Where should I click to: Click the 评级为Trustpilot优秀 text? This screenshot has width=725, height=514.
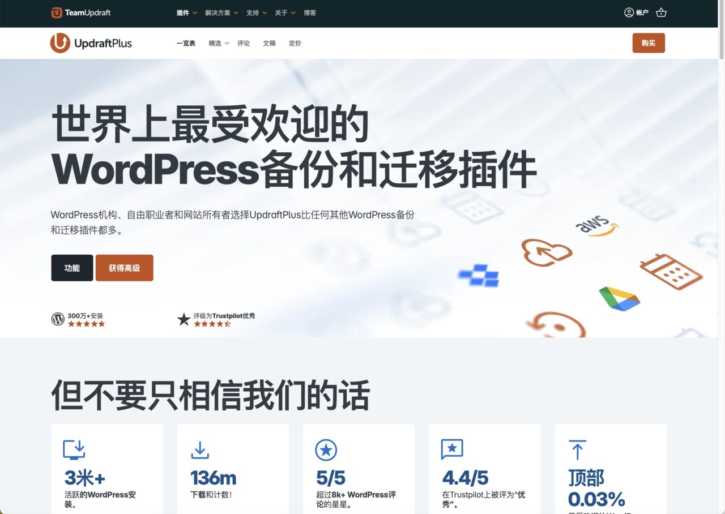(224, 316)
